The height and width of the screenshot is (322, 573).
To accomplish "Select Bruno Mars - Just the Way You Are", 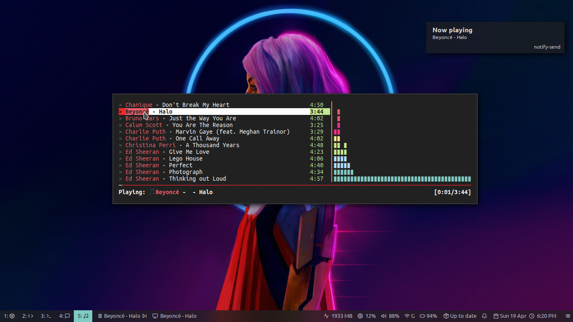I will click(224, 118).
